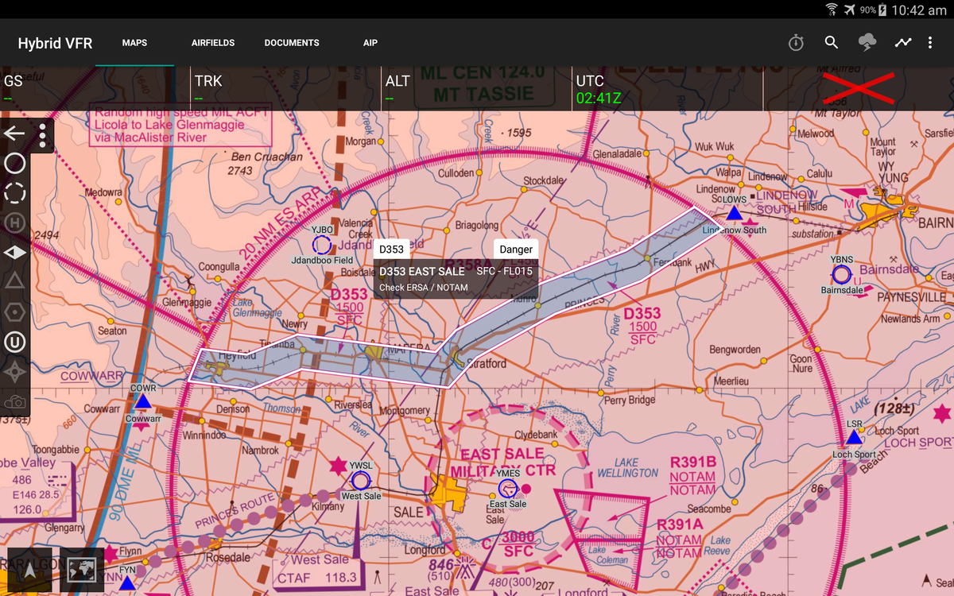Open the search magnifier
Viewport: 954px width, 596px height.
832,43
